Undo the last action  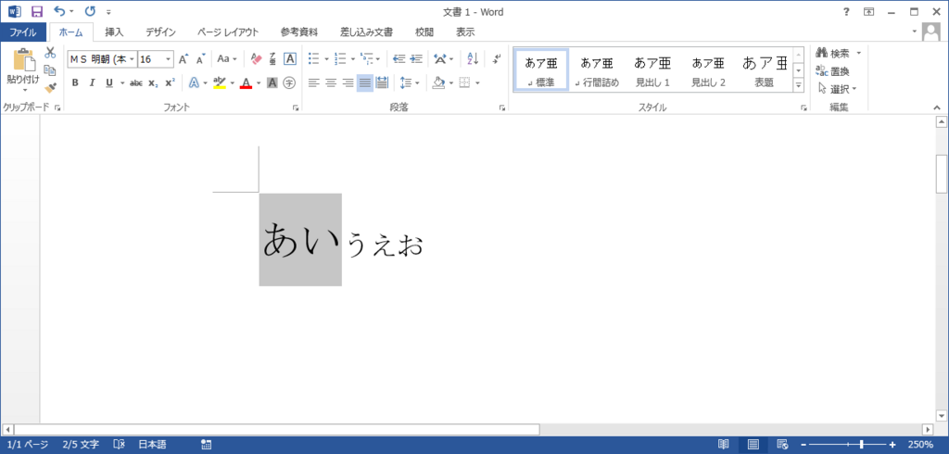[x=59, y=11]
